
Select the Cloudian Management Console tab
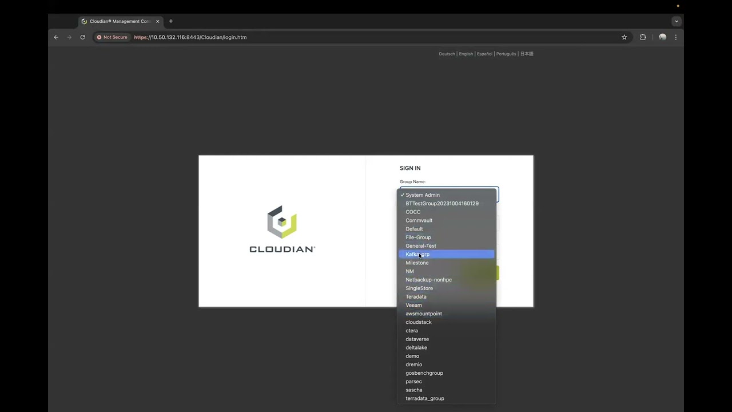pos(121,21)
